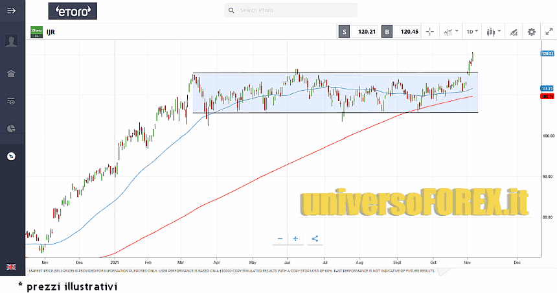Open chart settings gear icon
Viewport: 557px width, 293px height.
[x=532, y=31]
